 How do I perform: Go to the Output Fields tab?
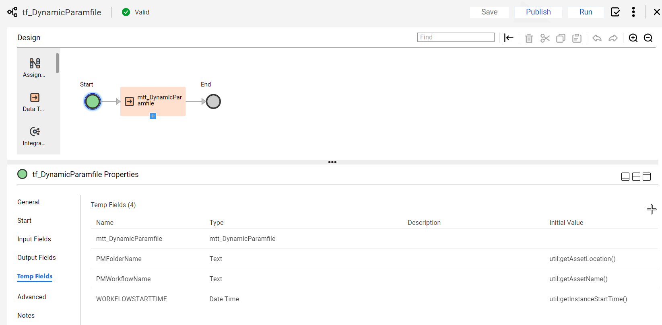click(37, 257)
